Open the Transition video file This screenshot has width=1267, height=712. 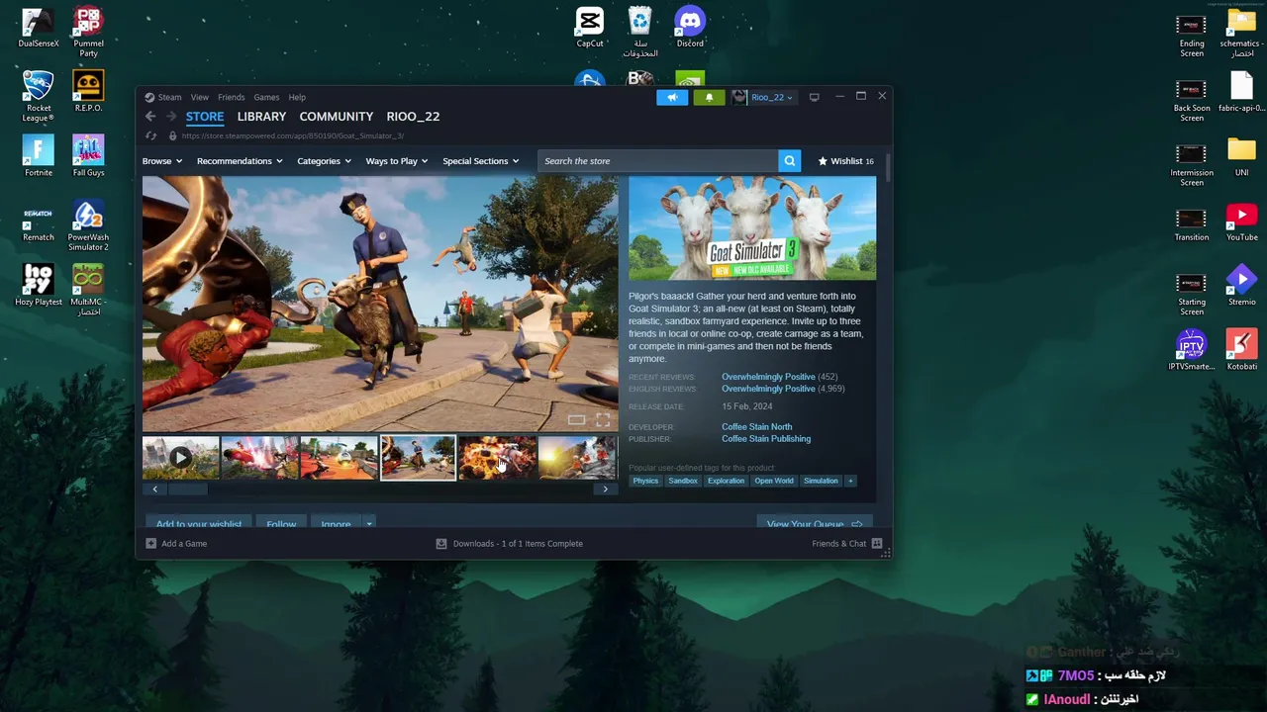[x=1192, y=222]
